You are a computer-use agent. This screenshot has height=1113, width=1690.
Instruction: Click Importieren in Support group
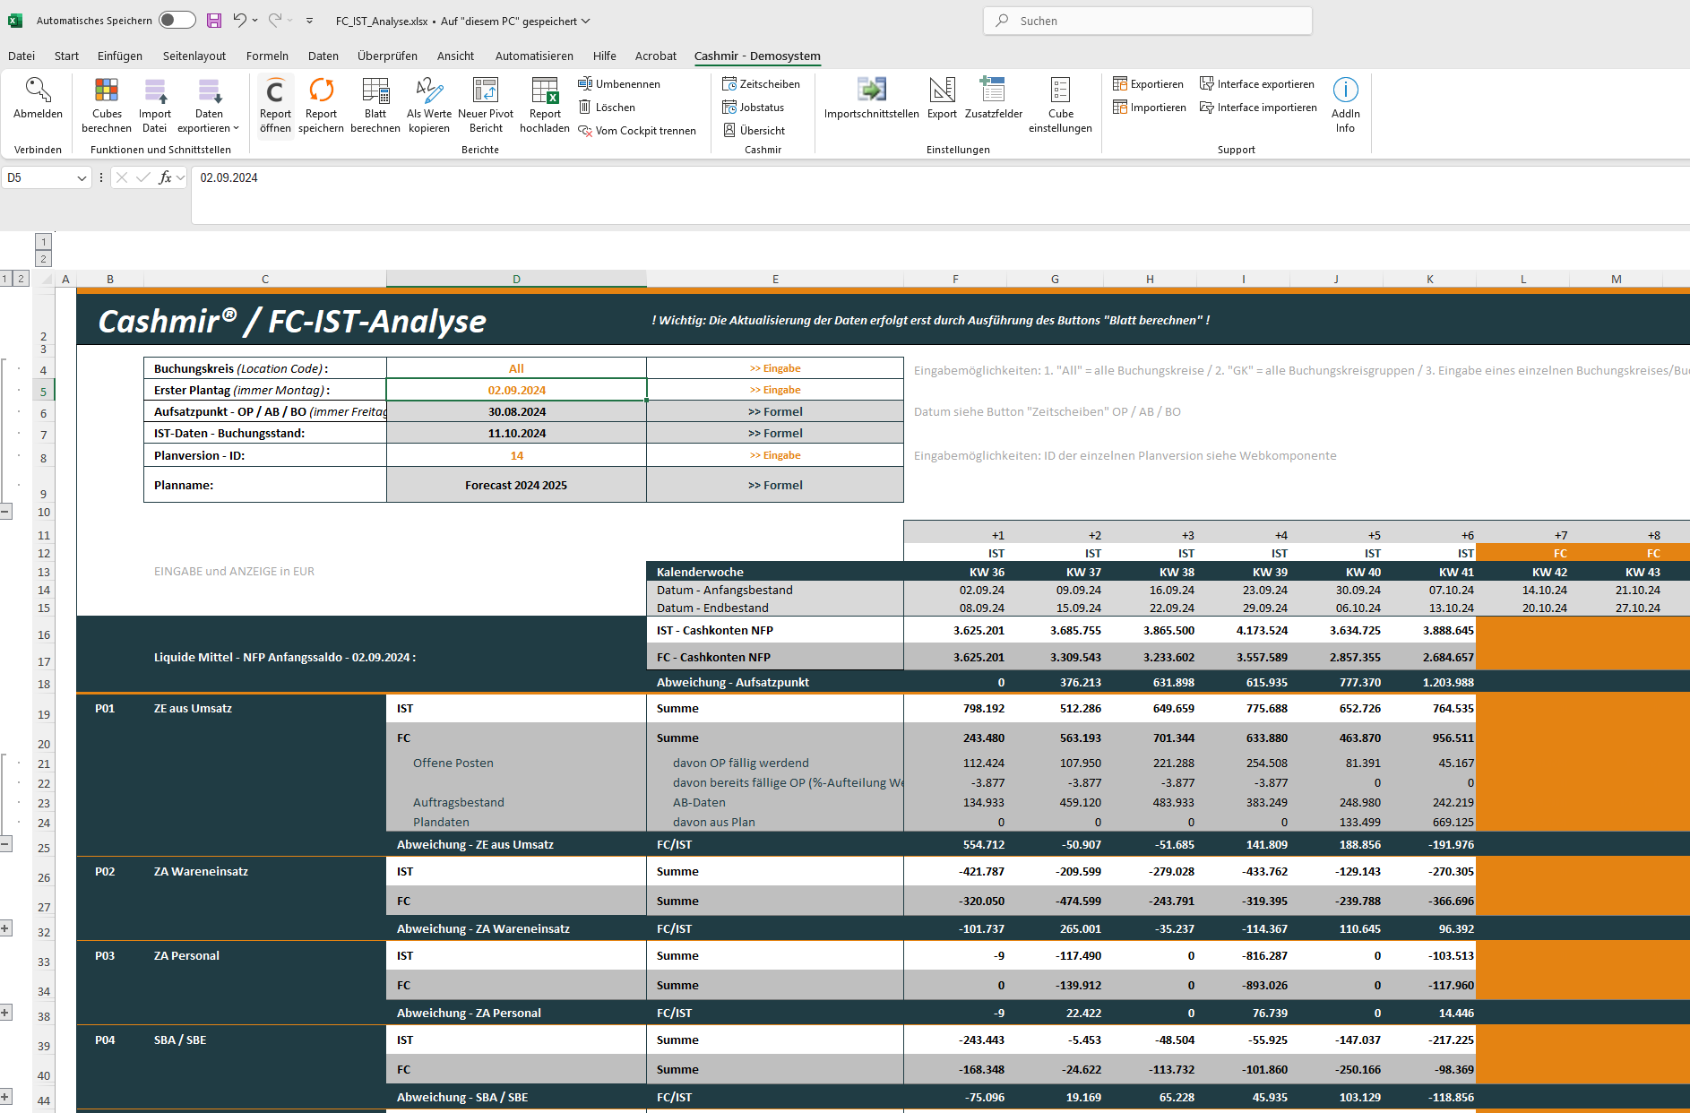coord(1150,108)
